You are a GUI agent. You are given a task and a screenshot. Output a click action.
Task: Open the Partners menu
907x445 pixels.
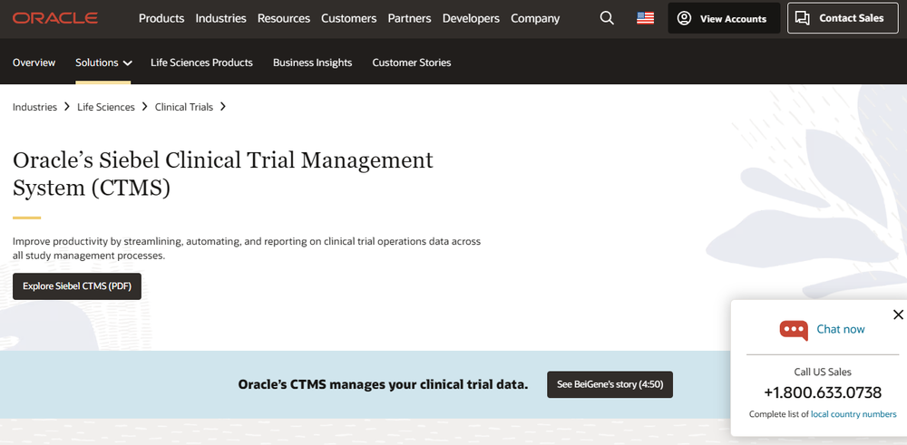[x=410, y=18]
